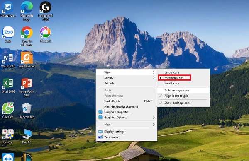Expand the Graphics Options submenu arrow

(154, 117)
